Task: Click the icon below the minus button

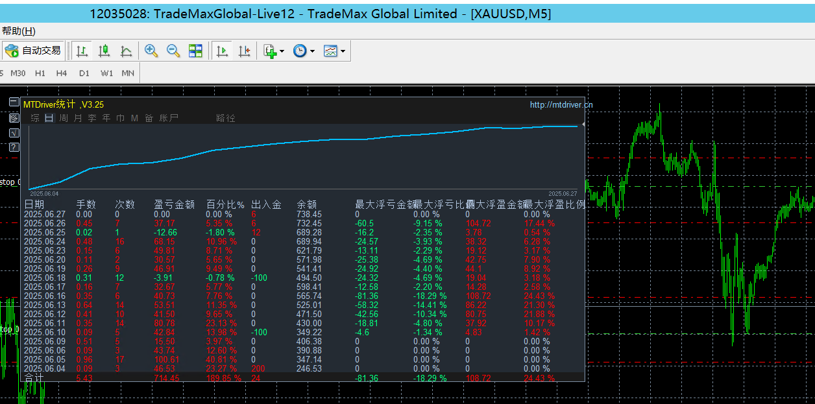Action: pos(14,118)
